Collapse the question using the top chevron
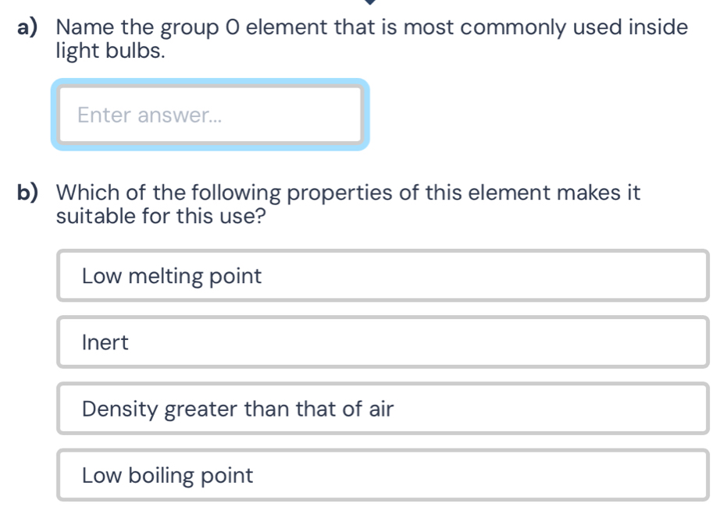The width and height of the screenshot is (727, 528). 370,5
